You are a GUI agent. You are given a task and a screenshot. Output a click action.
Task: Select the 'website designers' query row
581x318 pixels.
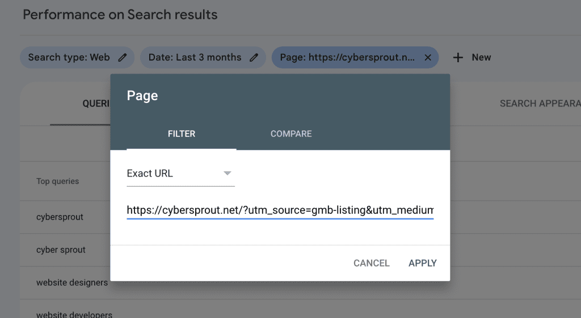(x=72, y=282)
